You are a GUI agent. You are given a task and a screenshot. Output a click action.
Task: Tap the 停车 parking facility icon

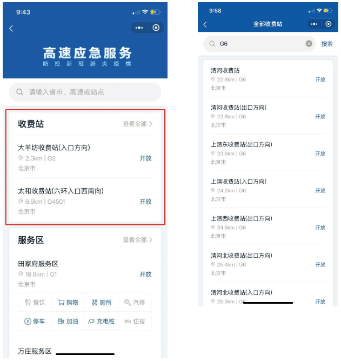pyautogui.click(x=35, y=321)
